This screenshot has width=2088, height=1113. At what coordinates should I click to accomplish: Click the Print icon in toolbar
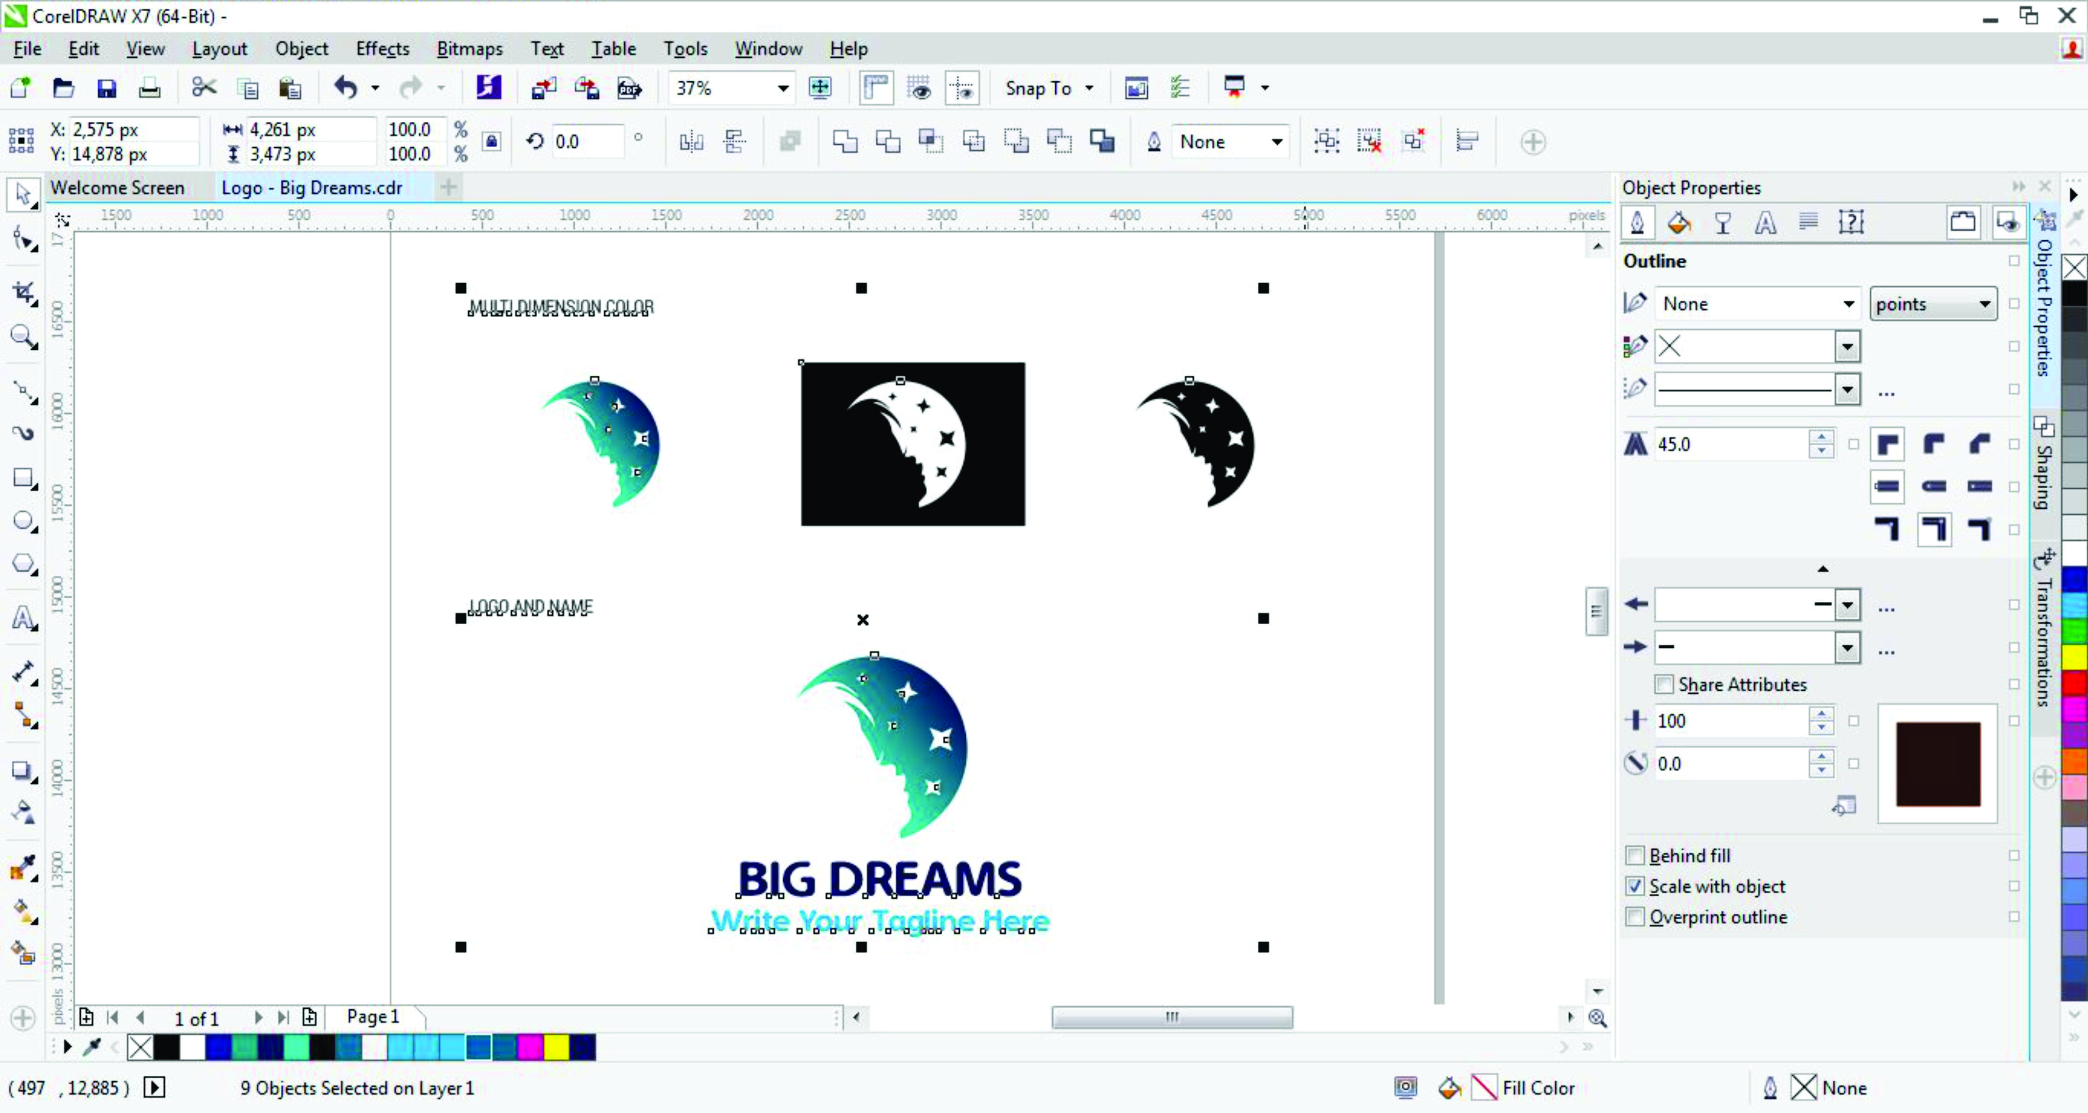tap(149, 89)
